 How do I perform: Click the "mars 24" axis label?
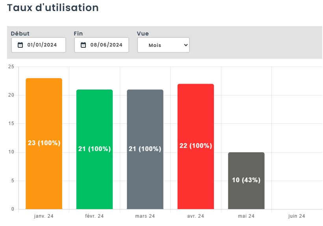tap(145, 216)
